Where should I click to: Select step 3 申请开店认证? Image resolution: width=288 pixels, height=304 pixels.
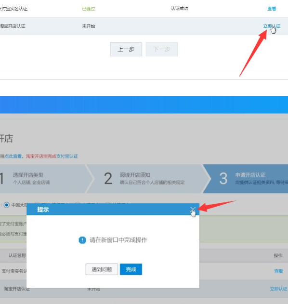246,179
